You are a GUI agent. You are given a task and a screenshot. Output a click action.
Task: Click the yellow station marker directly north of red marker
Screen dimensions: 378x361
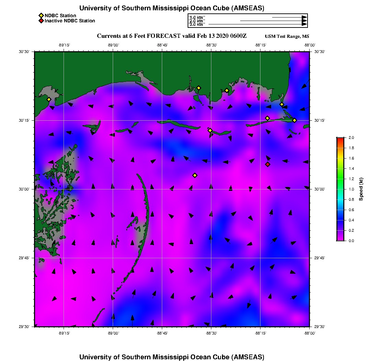pos(267,118)
